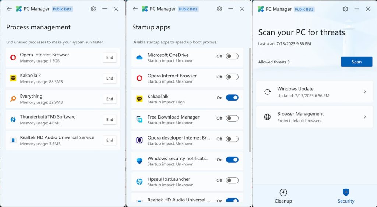
Task: Click Startup apps vertical scrollbar
Action: coord(250,100)
